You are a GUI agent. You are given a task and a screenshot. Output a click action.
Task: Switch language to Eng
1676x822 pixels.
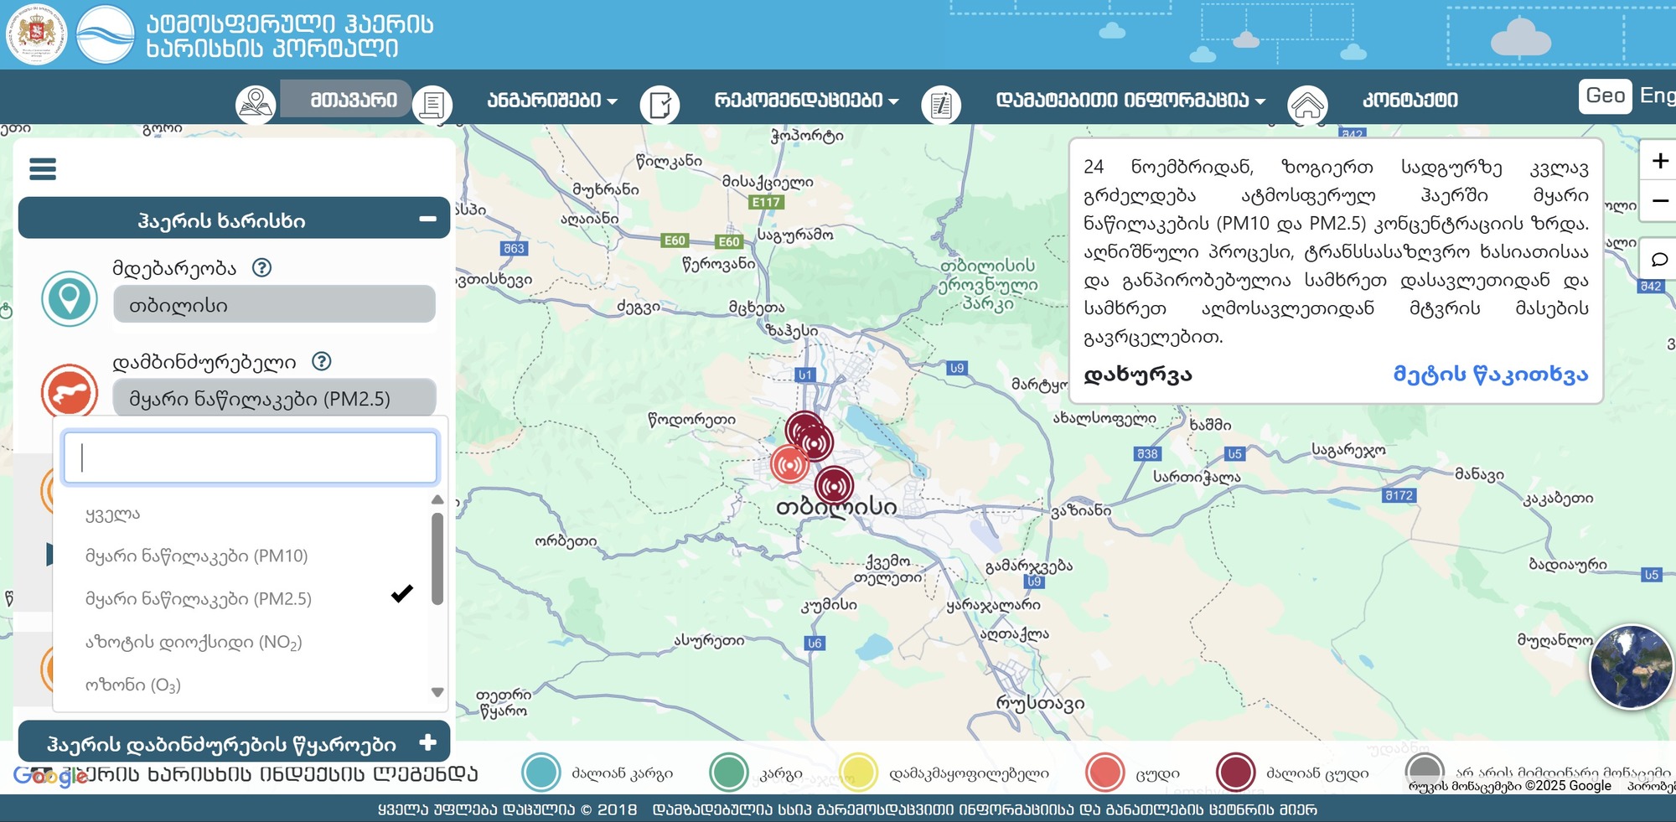(1657, 96)
